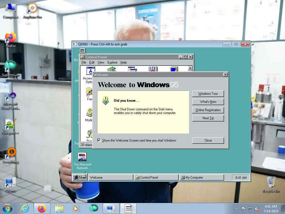Open the Windows 7 Start orb

(7, 208)
